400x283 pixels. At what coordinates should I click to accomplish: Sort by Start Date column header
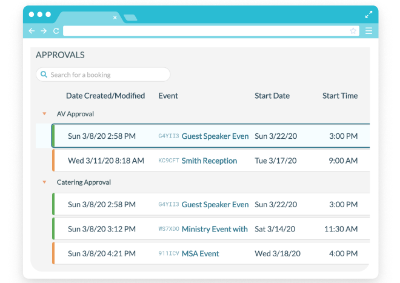[x=272, y=96]
